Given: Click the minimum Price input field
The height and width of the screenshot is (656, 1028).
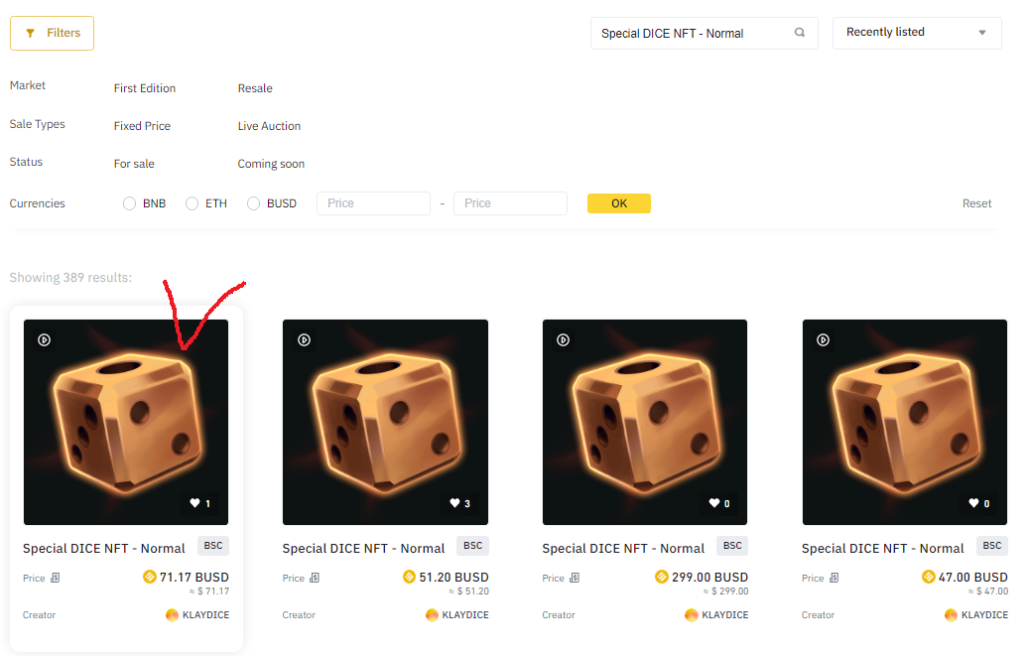Looking at the screenshot, I should pos(373,203).
